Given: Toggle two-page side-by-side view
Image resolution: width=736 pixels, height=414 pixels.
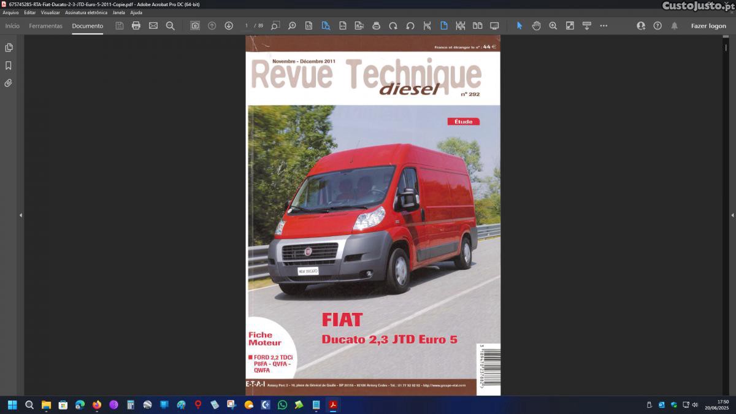Looking at the screenshot, I should 477,26.
